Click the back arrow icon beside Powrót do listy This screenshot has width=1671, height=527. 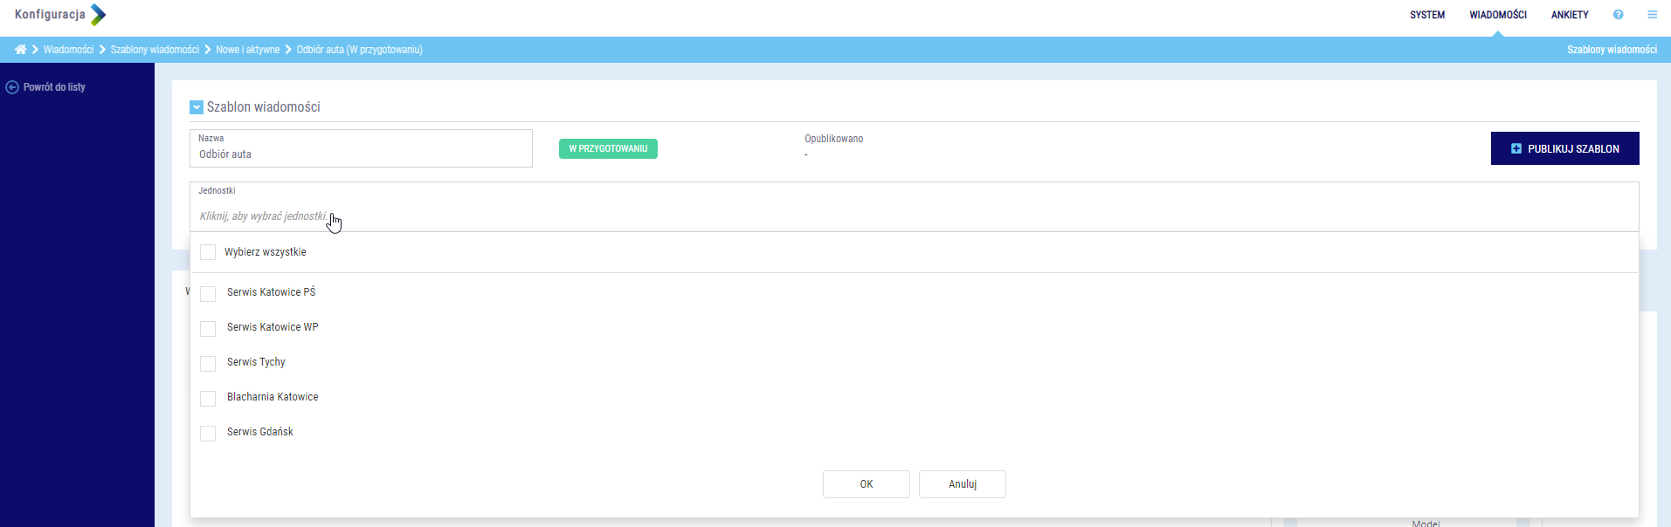click(12, 87)
